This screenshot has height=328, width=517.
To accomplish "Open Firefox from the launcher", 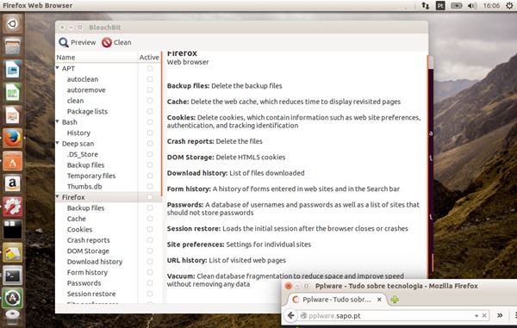I will pos(13,138).
